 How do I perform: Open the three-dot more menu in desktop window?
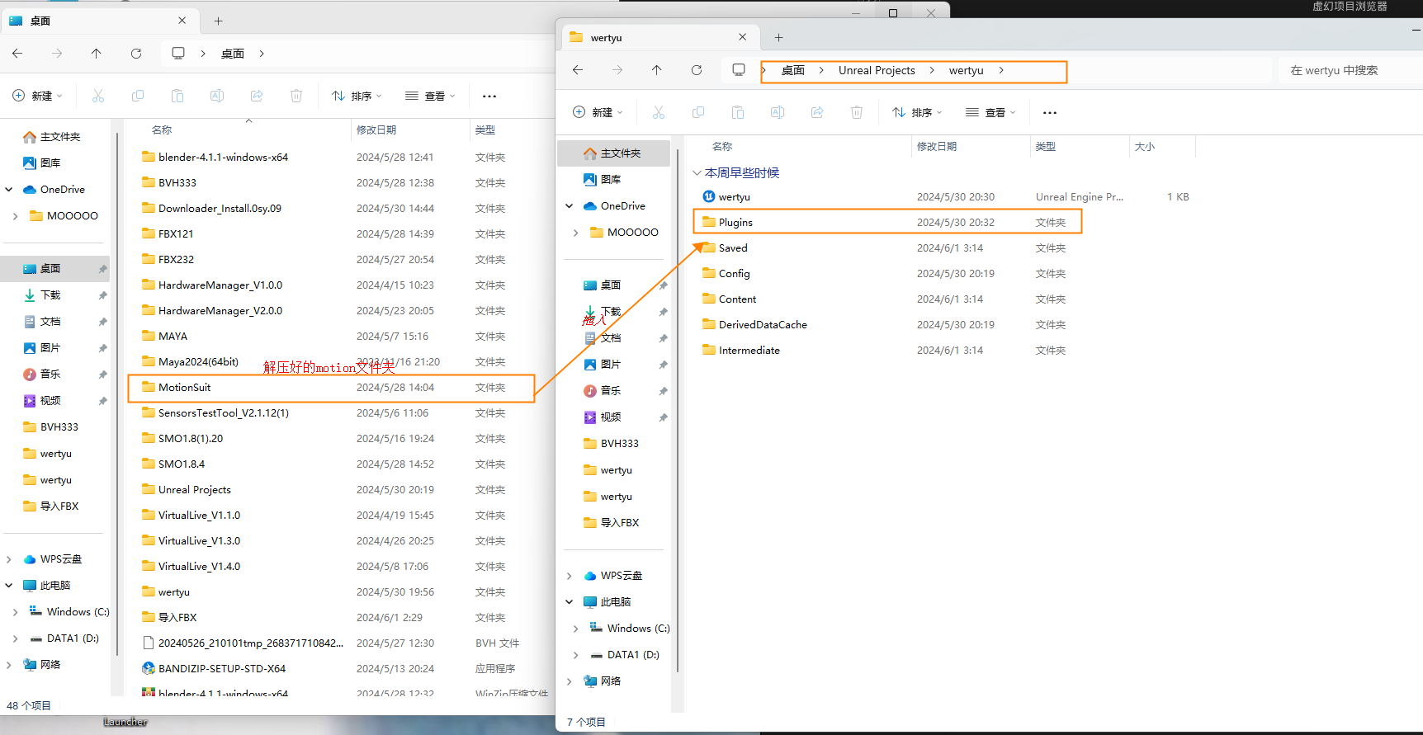(489, 97)
